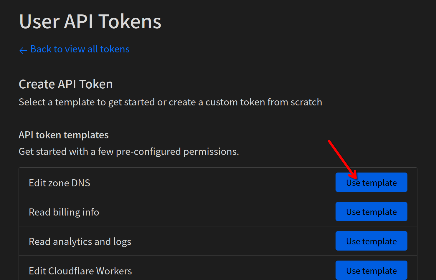Click the 'Get started with a few pre-configured permissions' text
This screenshot has height=280, width=436.
tap(129, 152)
